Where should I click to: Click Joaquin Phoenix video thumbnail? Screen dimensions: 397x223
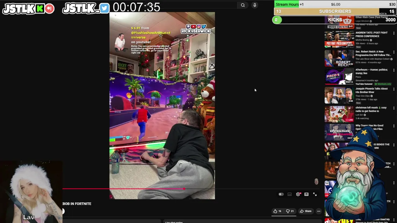coord(339,95)
